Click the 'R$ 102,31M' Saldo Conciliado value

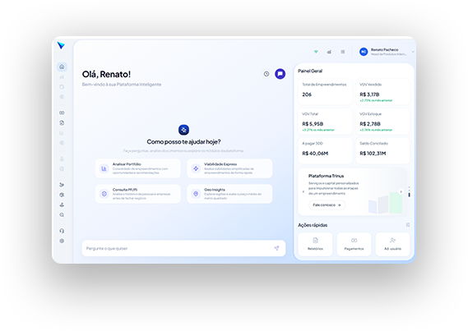point(373,154)
